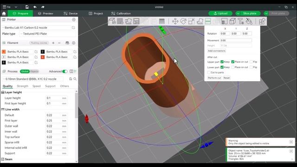Switch to the Preview tab
Image resolution: width=297 pixels, height=167 pixels.
[x=45, y=13]
